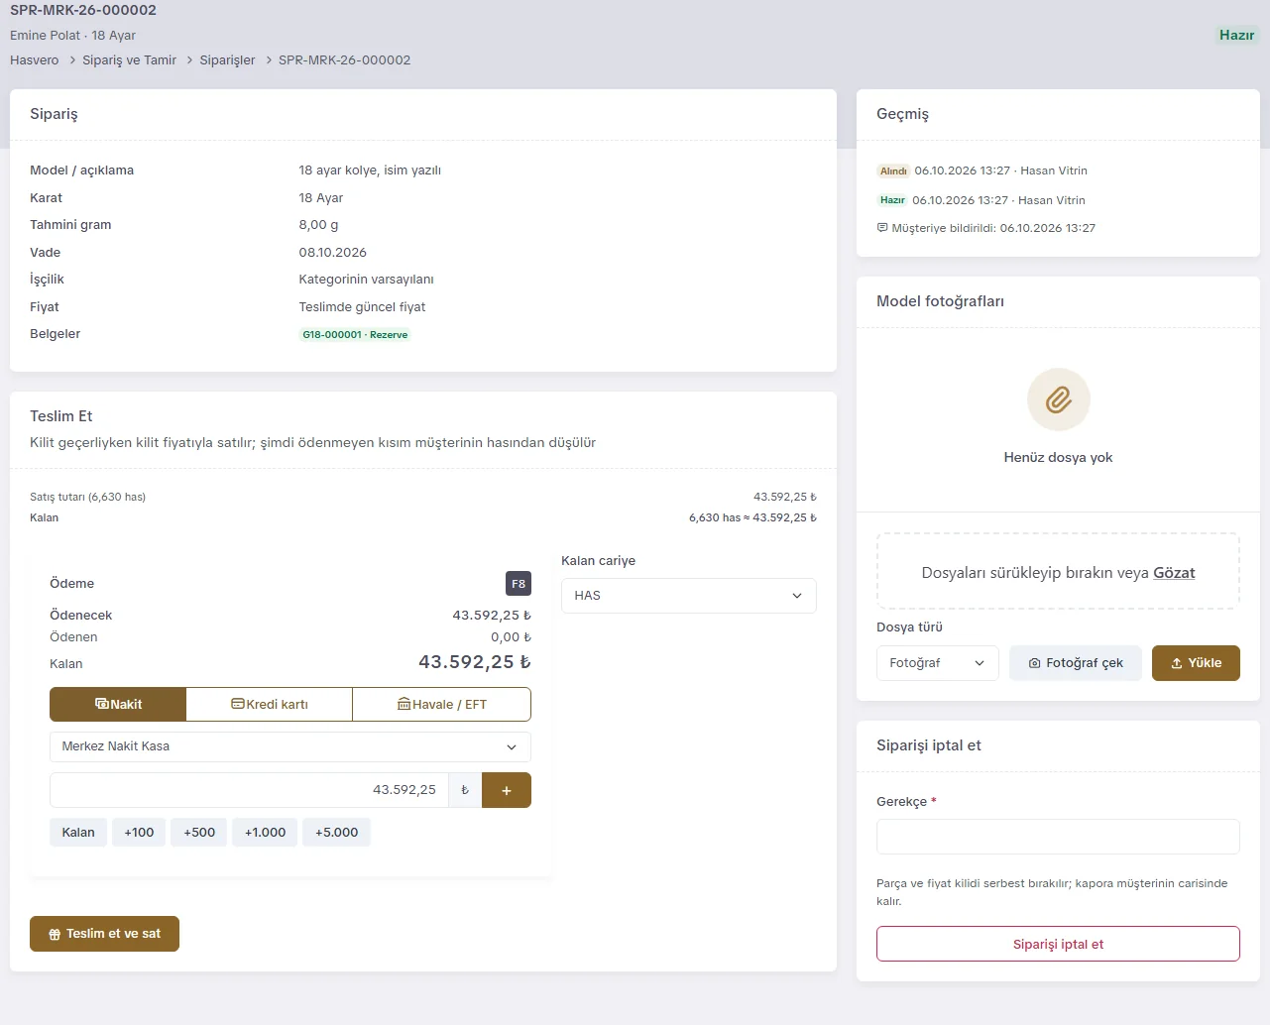Select Kredi kartı payment method
Viewport: 1270px width, 1025px height.
pos(270,705)
